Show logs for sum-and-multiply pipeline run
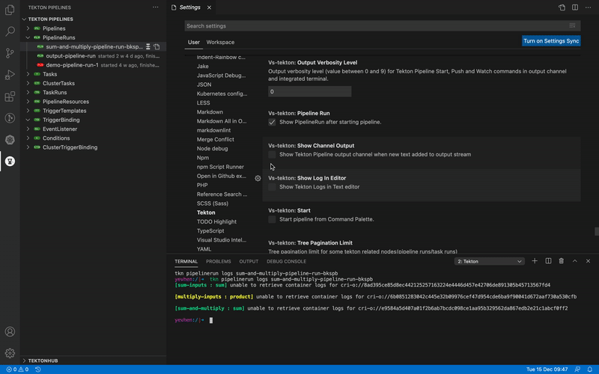 tap(148, 46)
